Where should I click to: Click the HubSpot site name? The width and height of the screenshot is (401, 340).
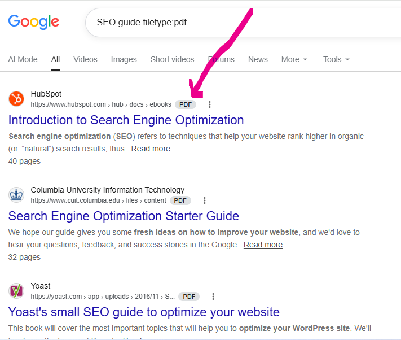point(46,94)
